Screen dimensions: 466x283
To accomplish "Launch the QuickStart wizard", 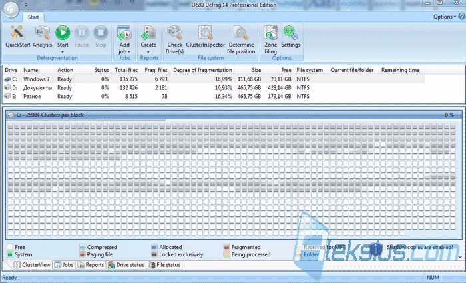I will (x=18, y=37).
